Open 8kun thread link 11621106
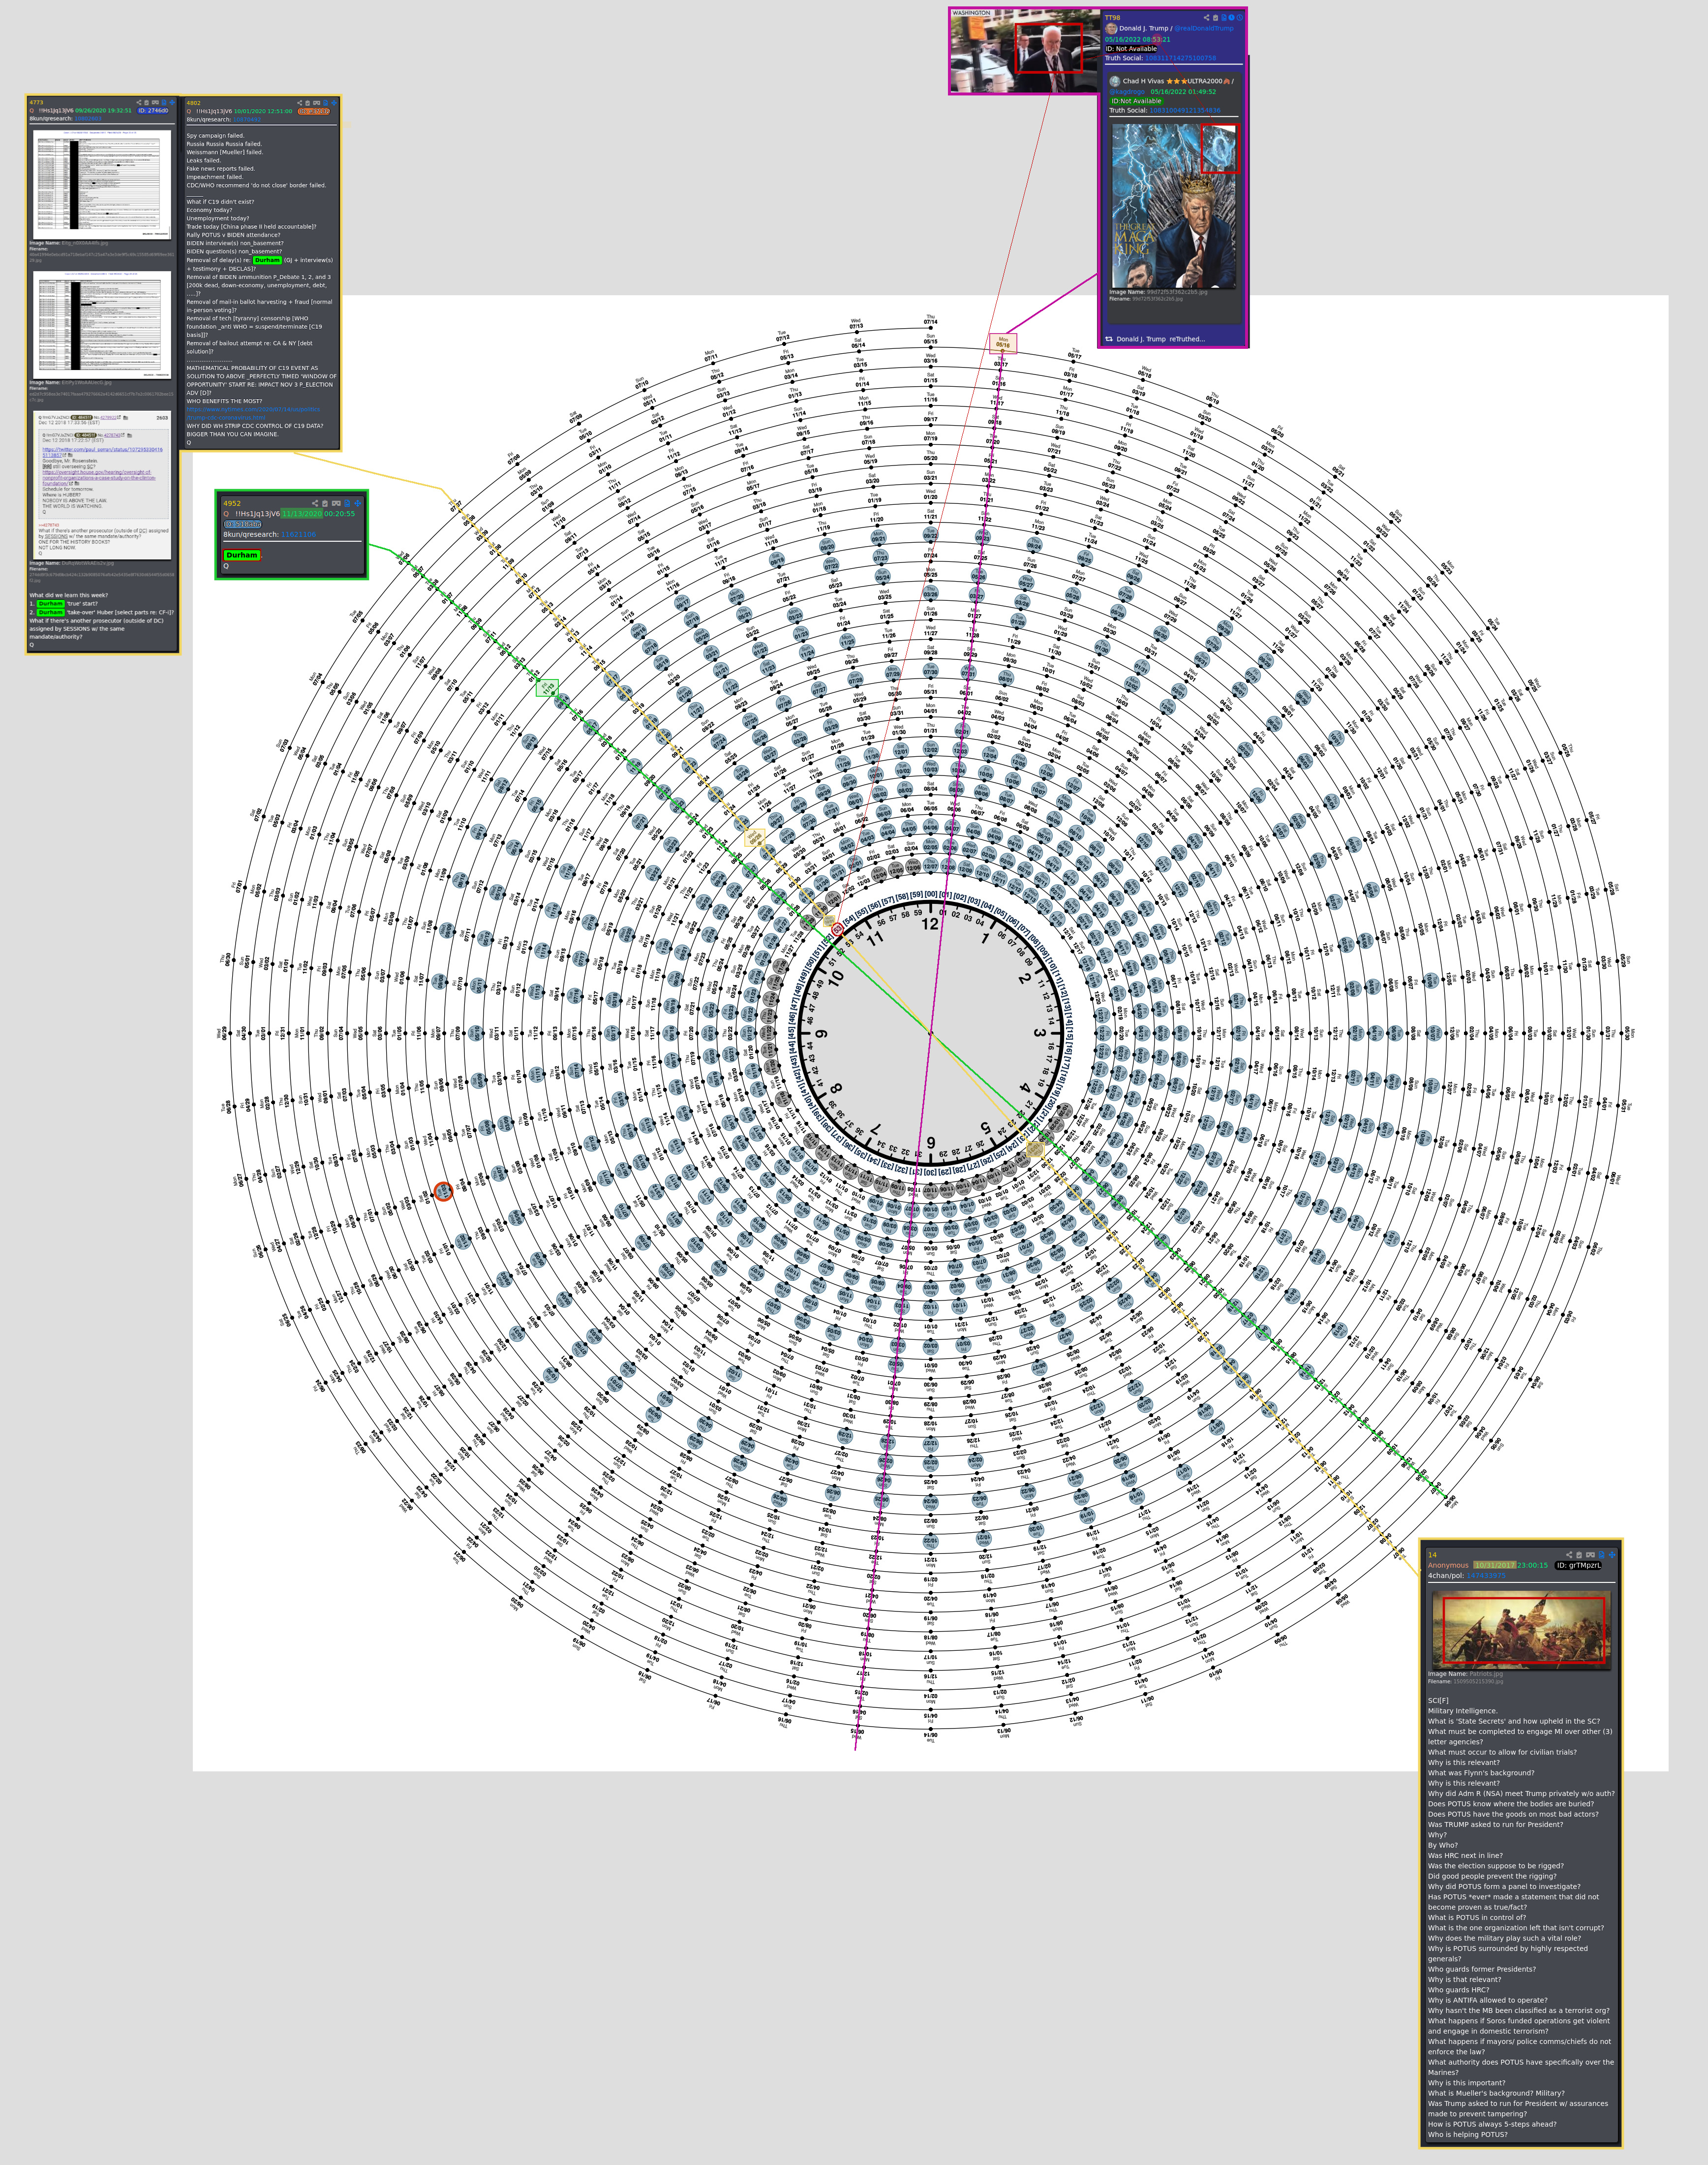This screenshot has width=1708, height=2165. pos(299,535)
